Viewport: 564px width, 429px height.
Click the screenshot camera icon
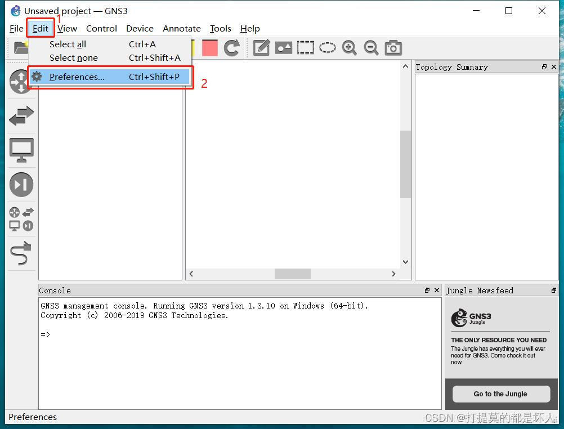coord(393,48)
